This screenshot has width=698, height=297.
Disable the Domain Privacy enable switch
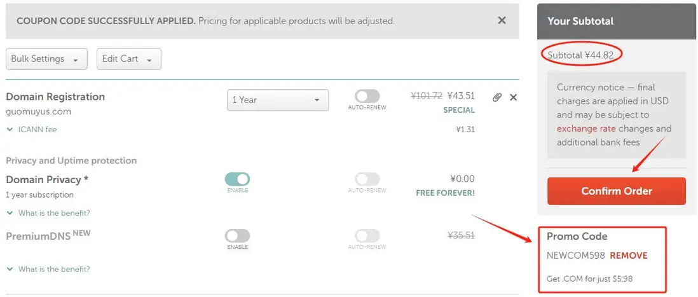[x=237, y=179]
